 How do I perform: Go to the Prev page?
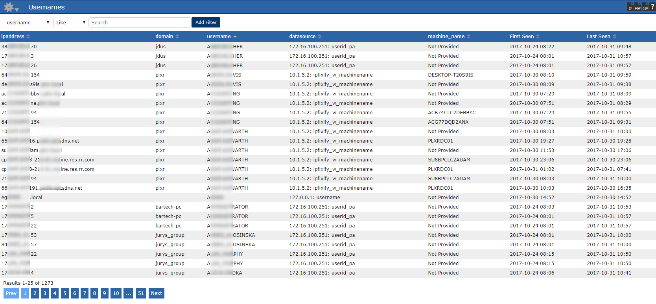[11, 293]
